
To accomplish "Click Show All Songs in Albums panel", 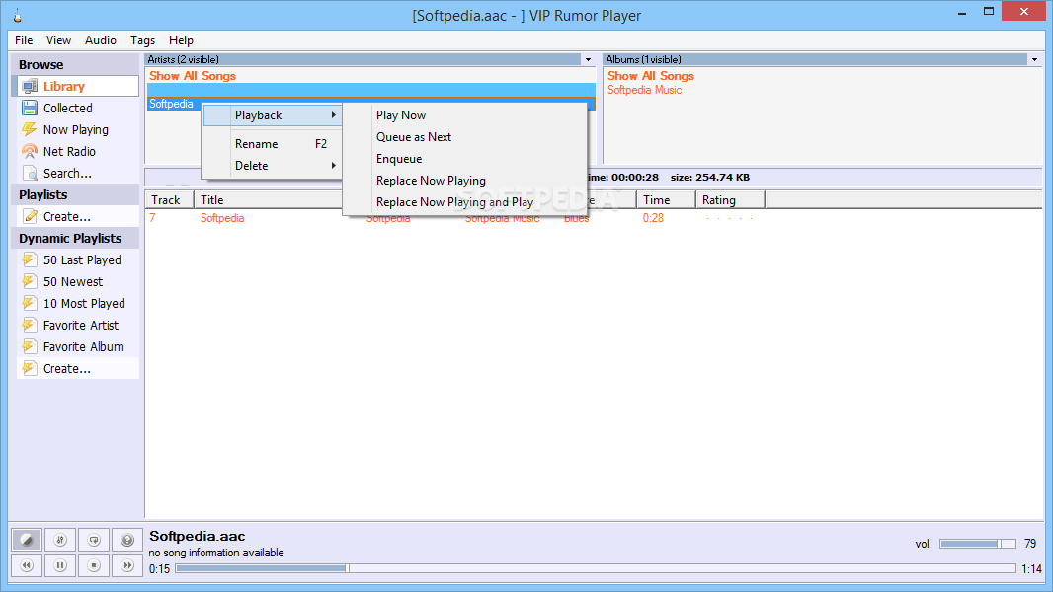I will 651,76.
